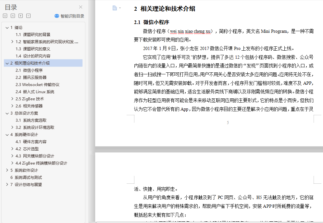This screenshot has height=223, width=323.
Task: Go to 7 设计总结与展望
Action: tap(26, 184)
